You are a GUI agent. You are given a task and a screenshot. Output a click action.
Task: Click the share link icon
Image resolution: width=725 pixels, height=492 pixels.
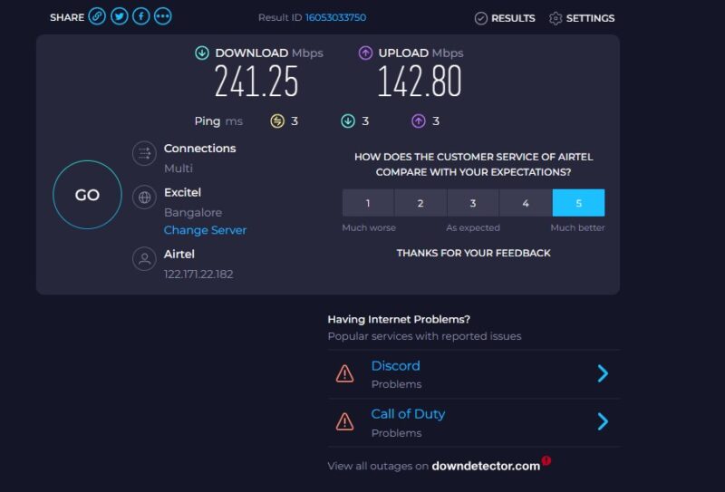point(97,17)
